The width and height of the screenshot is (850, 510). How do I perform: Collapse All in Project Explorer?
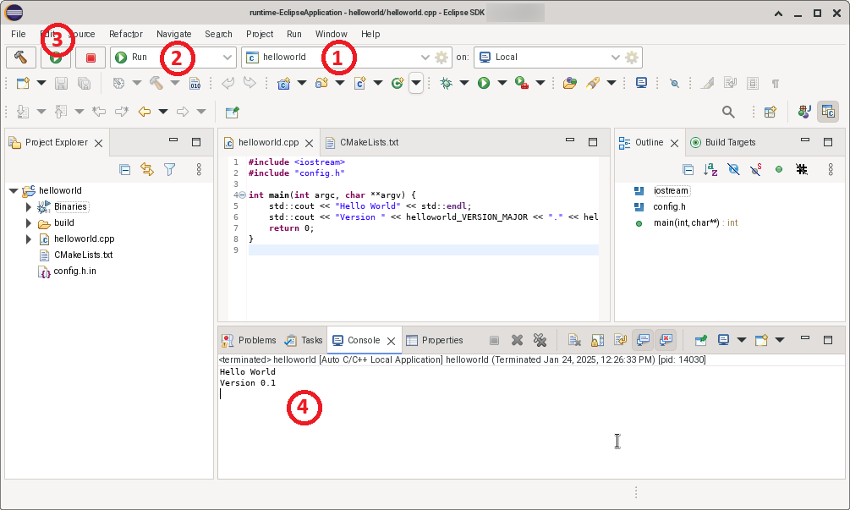124,170
